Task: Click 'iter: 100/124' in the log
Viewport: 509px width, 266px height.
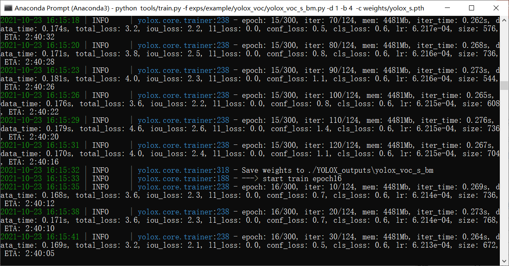Action: click(x=331, y=95)
